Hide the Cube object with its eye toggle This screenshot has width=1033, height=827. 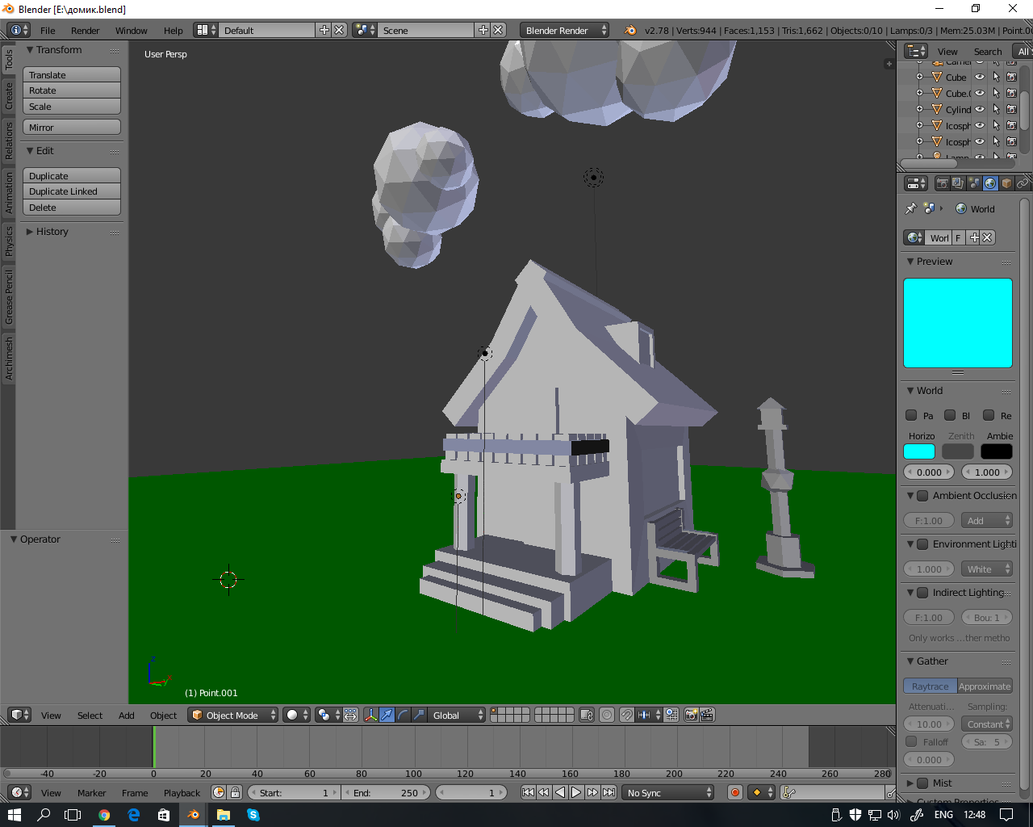980,77
